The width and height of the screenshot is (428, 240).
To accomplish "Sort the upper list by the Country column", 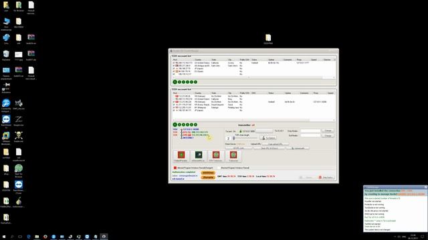I will tap(202, 59).
